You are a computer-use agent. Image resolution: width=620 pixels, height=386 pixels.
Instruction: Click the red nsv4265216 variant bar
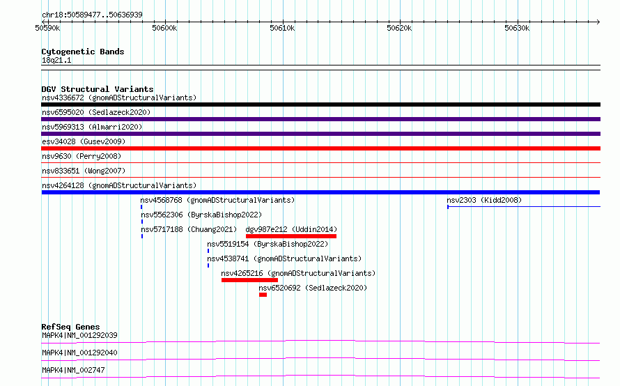pyautogui.click(x=249, y=280)
